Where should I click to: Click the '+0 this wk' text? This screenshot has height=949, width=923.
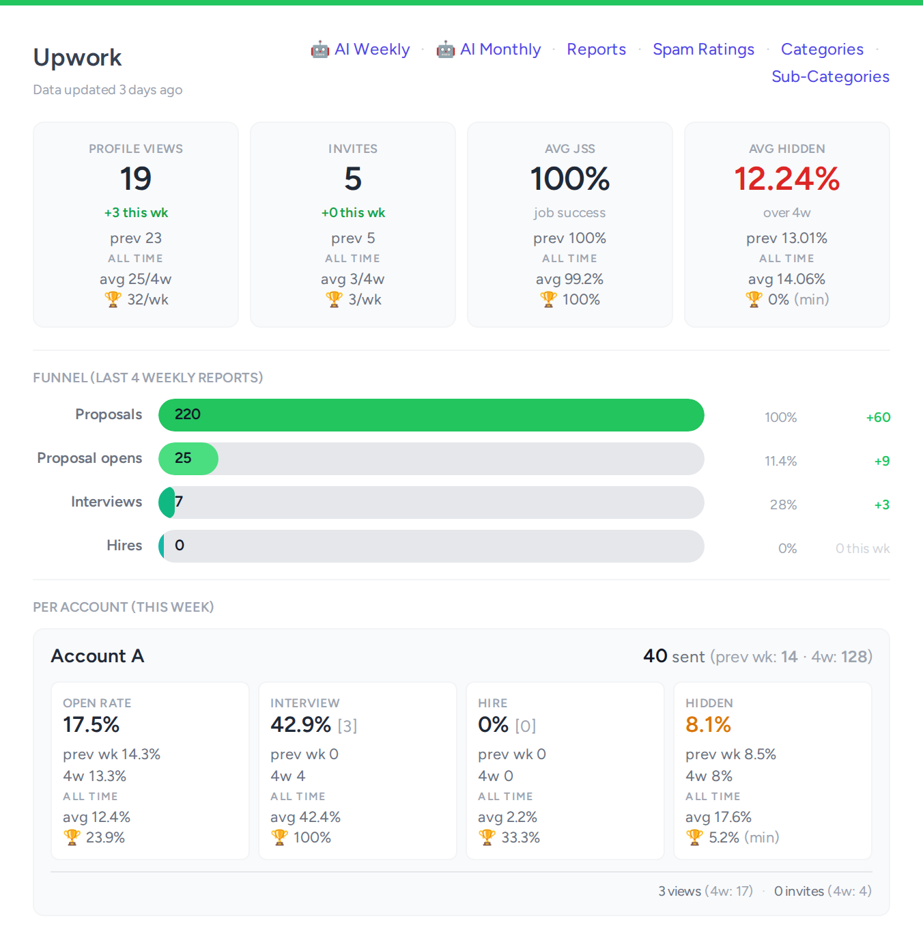353,212
